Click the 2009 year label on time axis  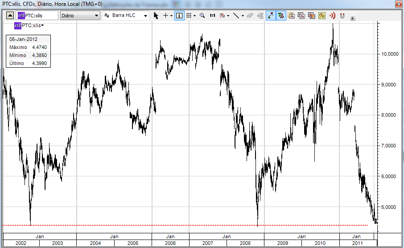coord(283,243)
